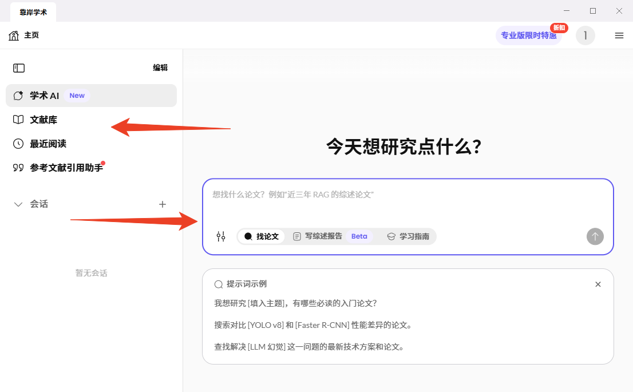Collapse the 会话 section chevron
Image resolution: width=633 pixels, height=392 pixels.
coord(18,204)
